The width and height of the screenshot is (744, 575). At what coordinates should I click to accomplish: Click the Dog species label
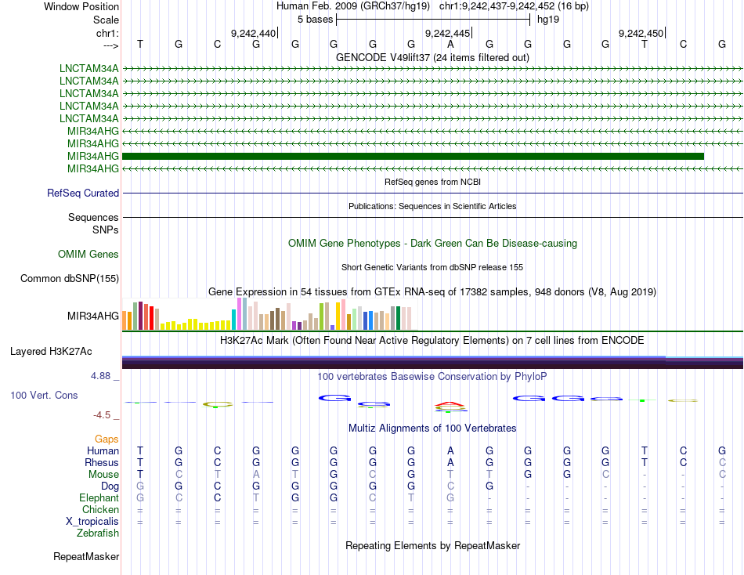[x=110, y=486]
